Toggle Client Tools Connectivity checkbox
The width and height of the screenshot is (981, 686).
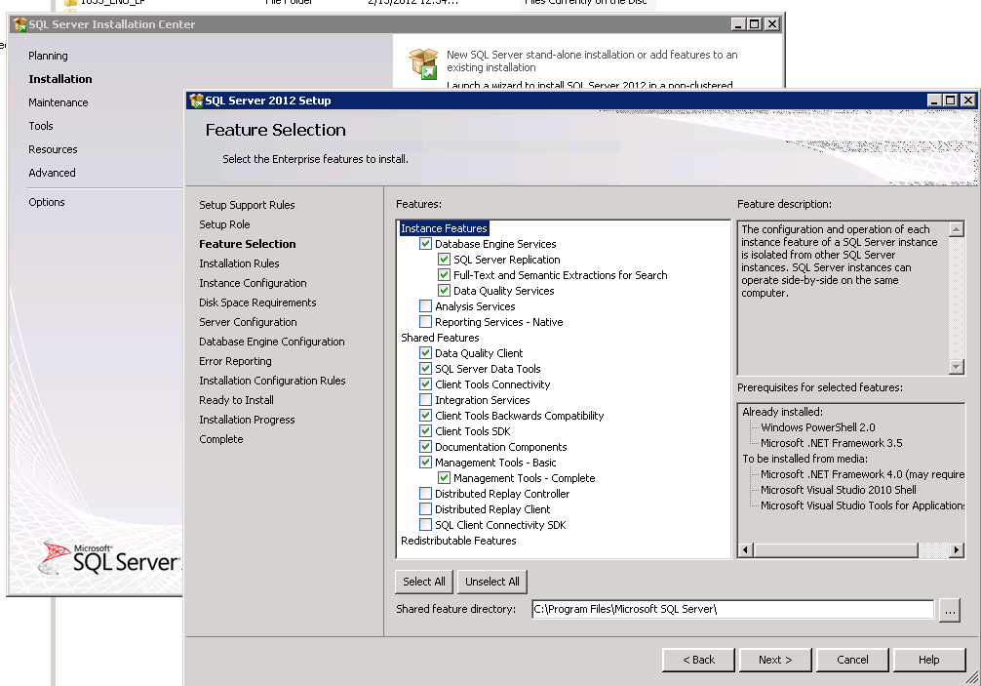point(425,384)
